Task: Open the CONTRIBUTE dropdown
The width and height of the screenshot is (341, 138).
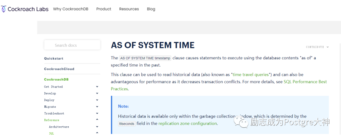Action: (317, 47)
